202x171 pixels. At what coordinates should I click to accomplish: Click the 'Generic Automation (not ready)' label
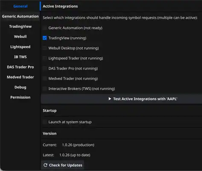[x=75, y=28]
